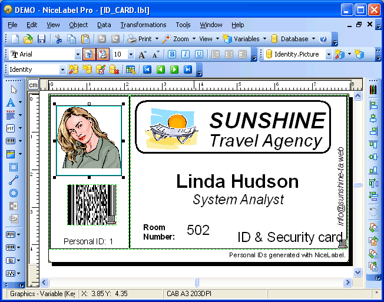Screen dimensions: 384x302
Task: Toggle printer fonts button
Action: [x=102, y=54]
